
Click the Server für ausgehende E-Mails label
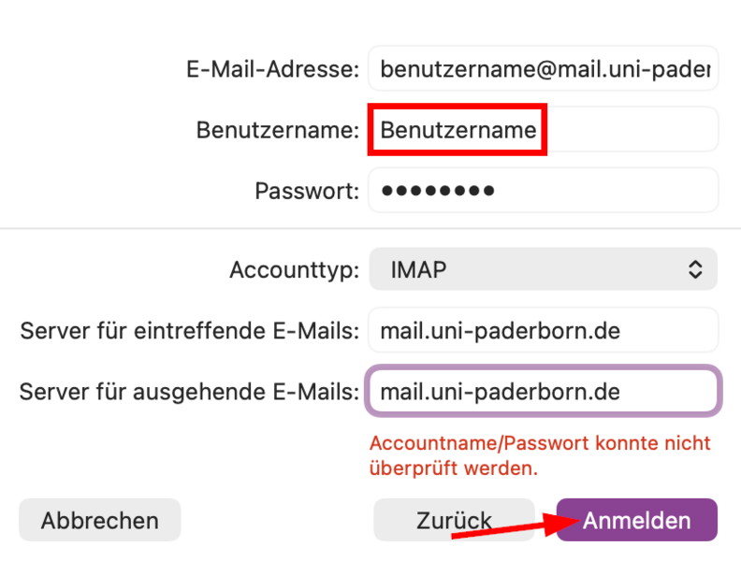[x=189, y=391]
